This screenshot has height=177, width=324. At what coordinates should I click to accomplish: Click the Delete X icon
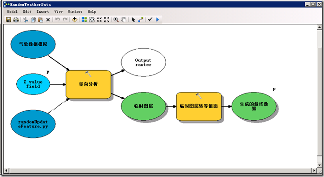[x=48, y=20]
